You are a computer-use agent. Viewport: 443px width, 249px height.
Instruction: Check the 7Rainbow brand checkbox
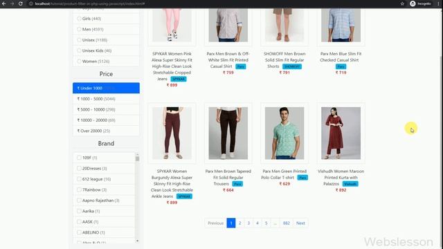[79, 190]
